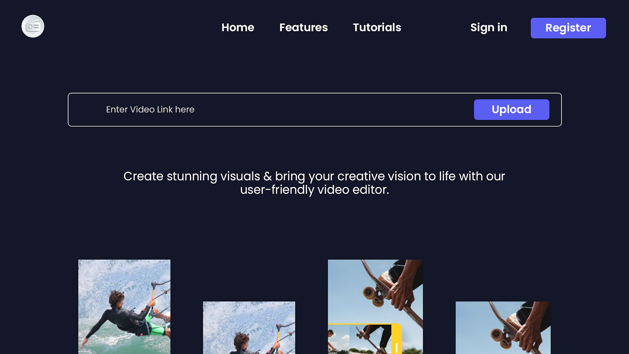Click the Register button
The height and width of the screenshot is (354, 629).
pyautogui.click(x=568, y=28)
